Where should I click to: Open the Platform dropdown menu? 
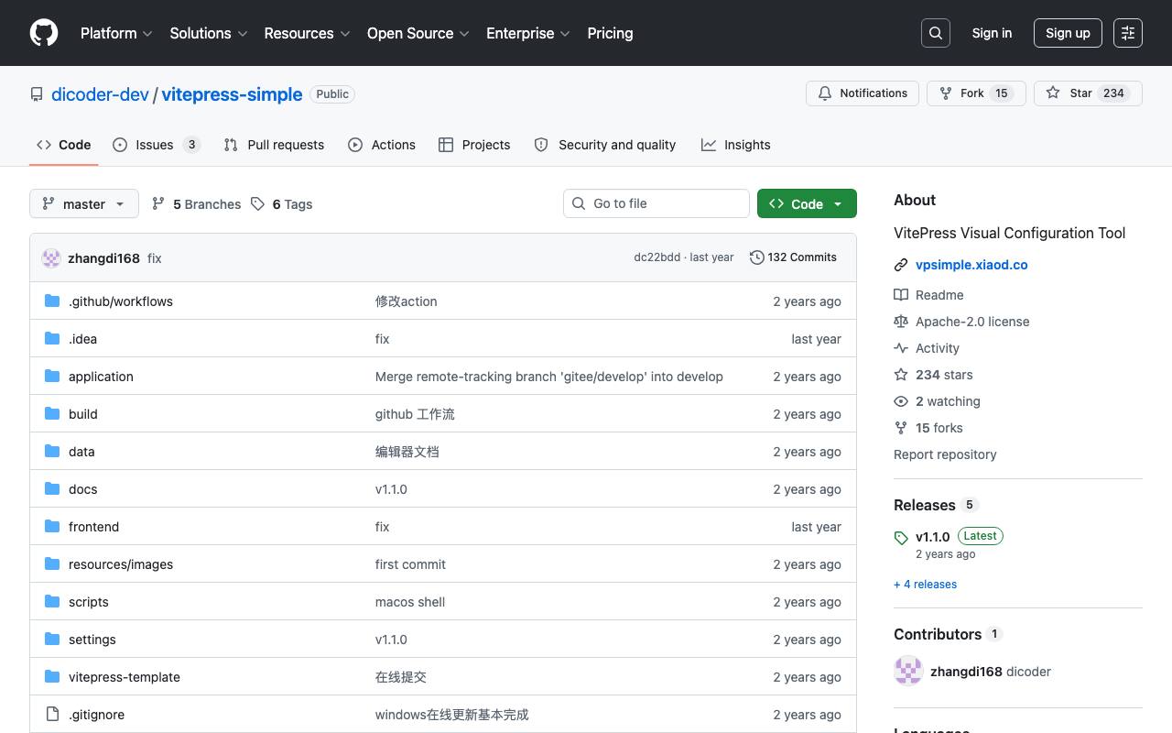click(x=116, y=33)
